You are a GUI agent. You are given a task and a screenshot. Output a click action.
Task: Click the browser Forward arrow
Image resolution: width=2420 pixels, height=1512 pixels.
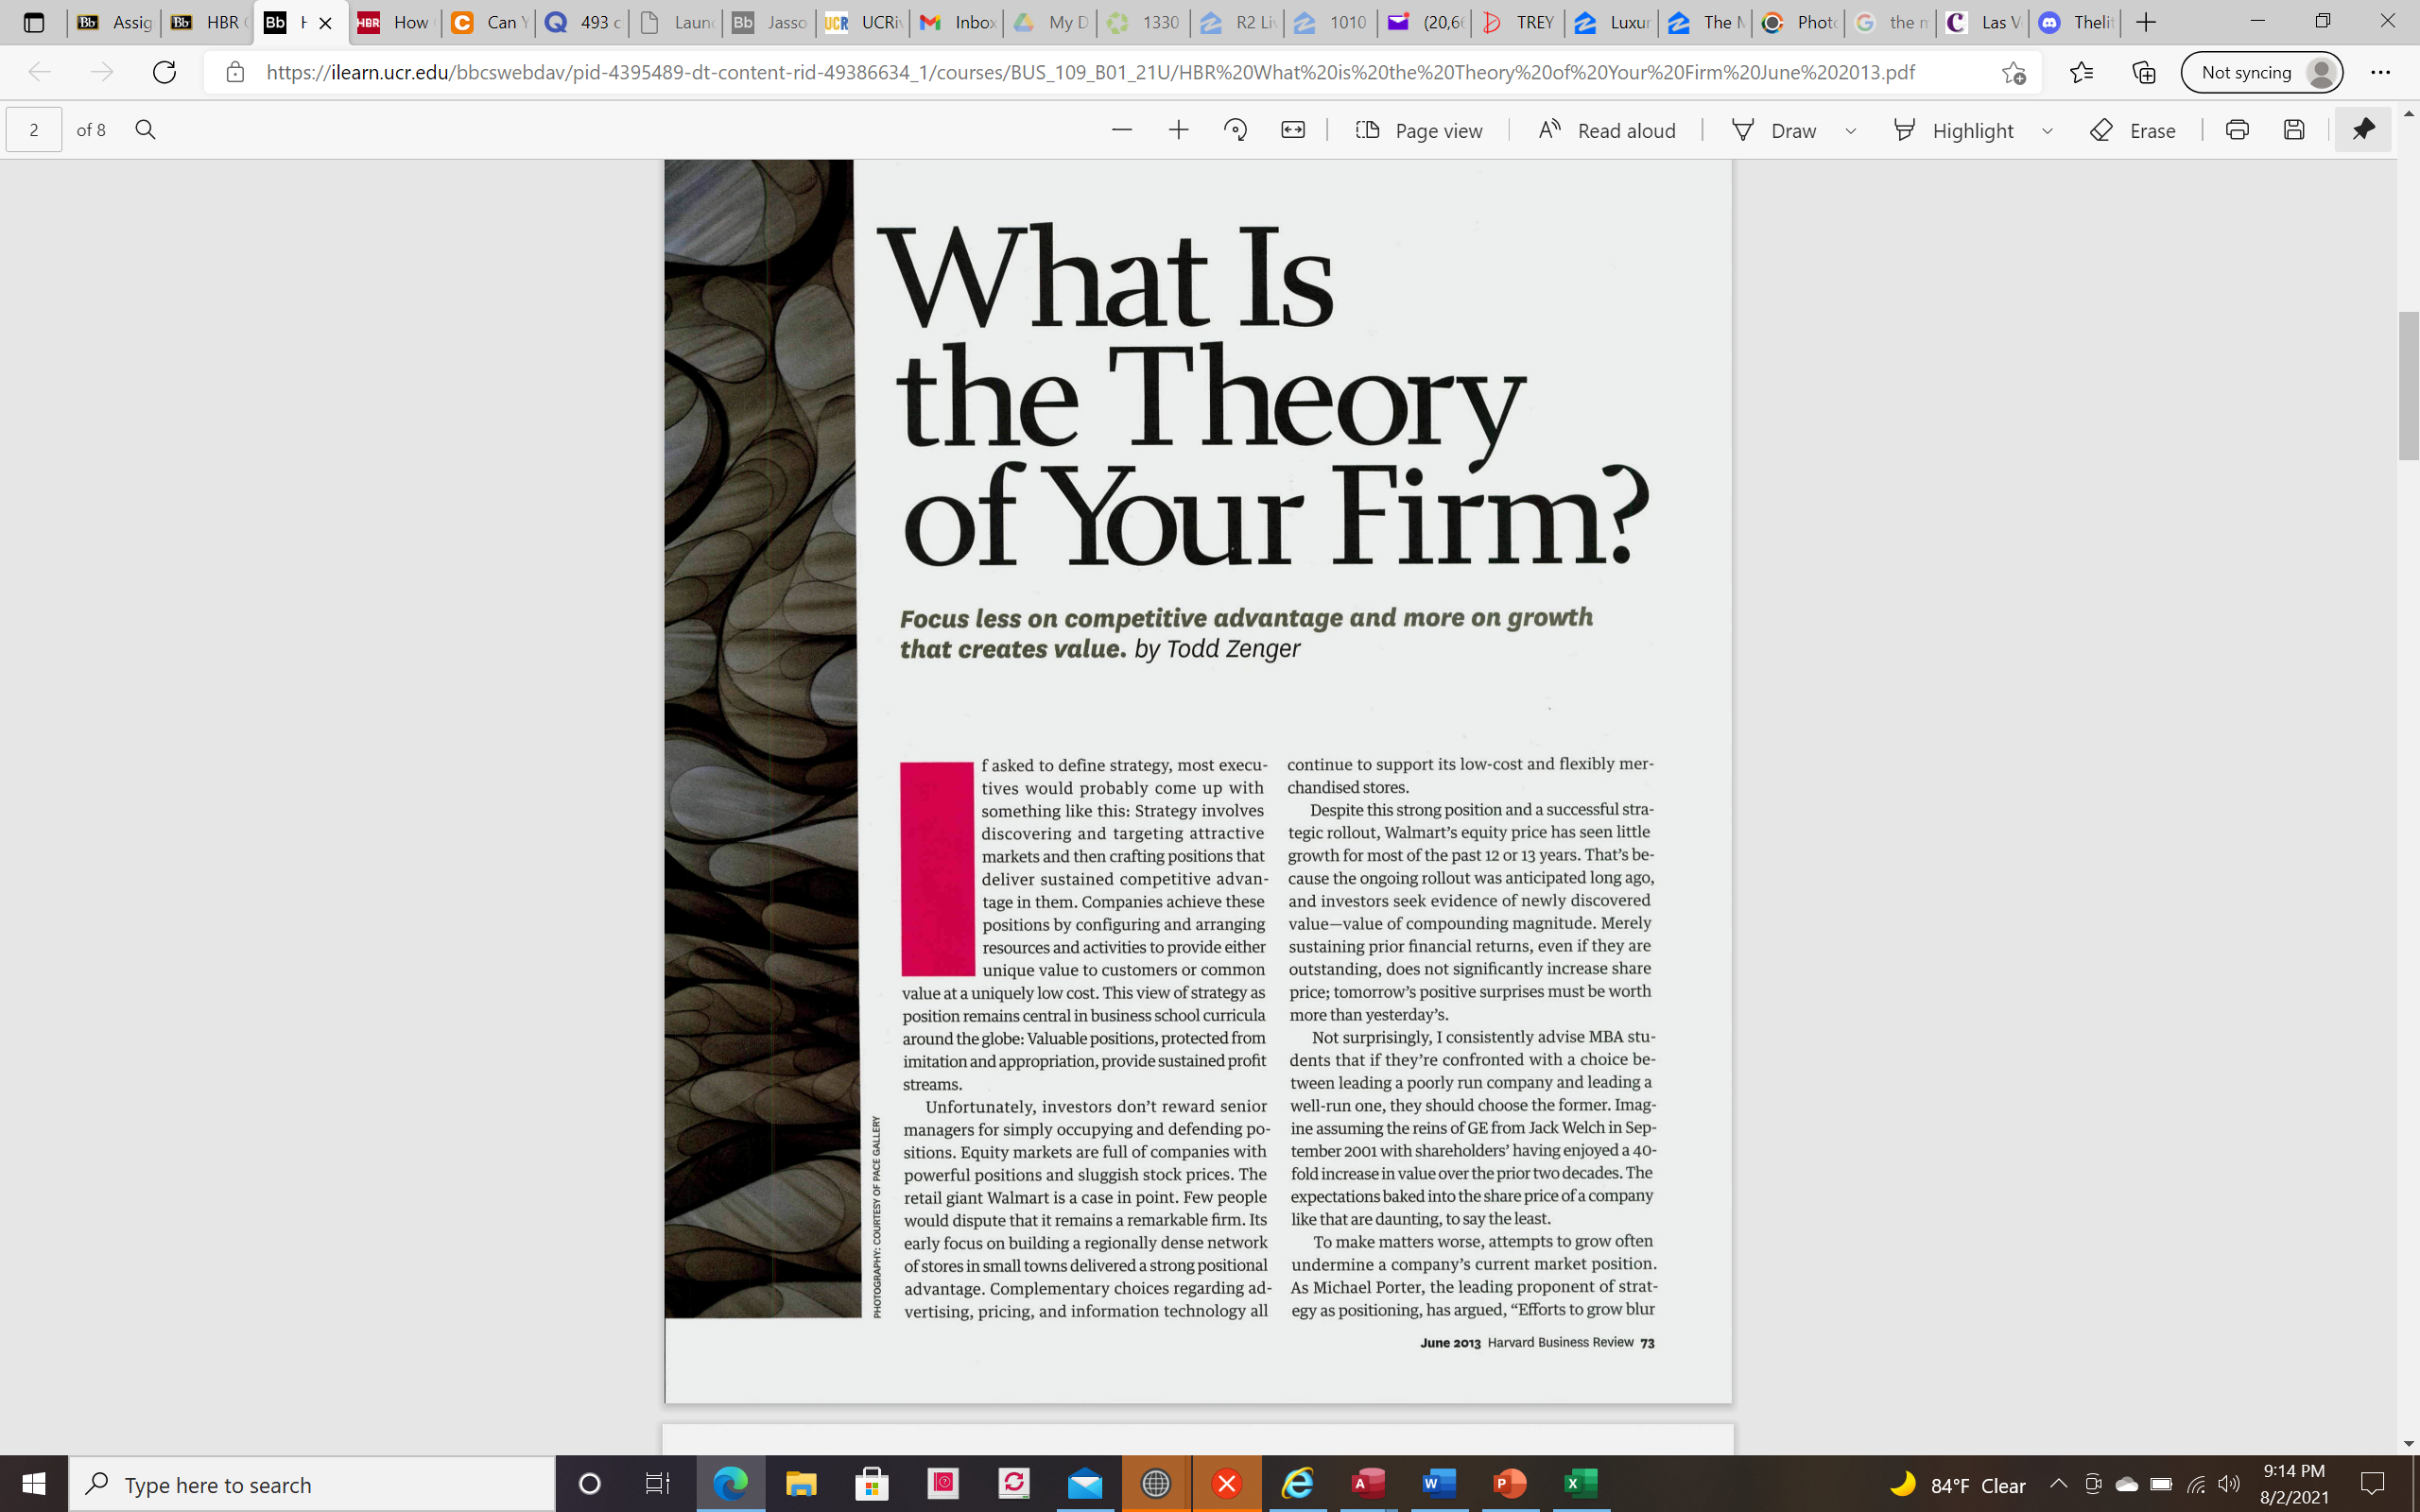click(102, 72)
